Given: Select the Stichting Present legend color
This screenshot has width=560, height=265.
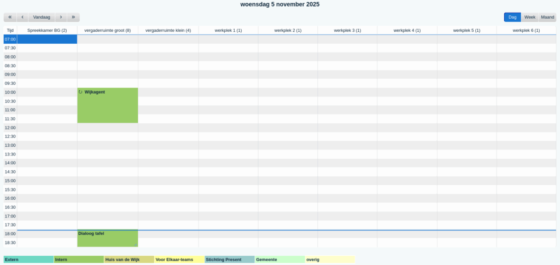Looking at the screenshot, I should [230, 260].
